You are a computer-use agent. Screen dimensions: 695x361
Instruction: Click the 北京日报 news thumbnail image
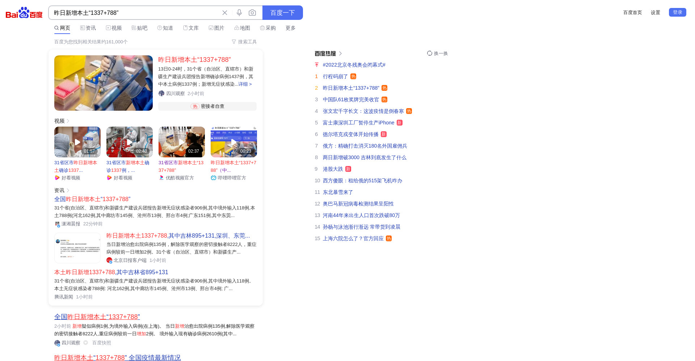click(x=77, y=248)
